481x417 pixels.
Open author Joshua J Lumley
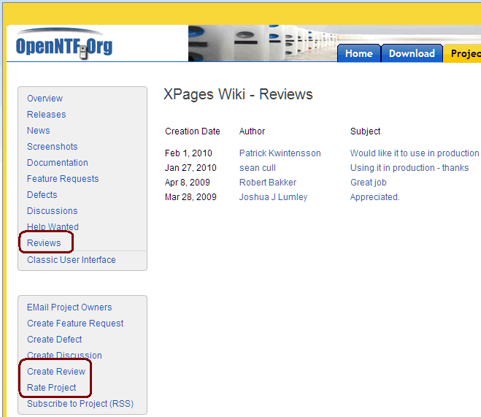point(273,197)
